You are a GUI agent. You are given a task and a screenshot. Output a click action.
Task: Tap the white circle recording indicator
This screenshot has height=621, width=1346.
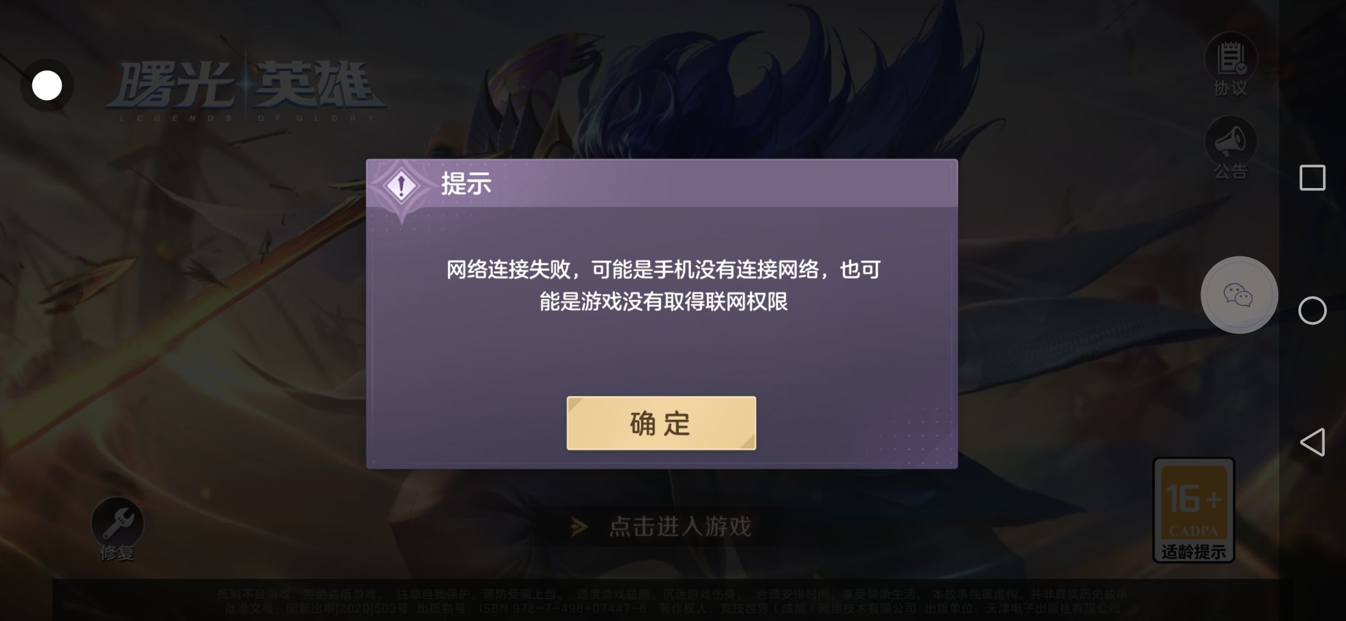coord(47,86)
